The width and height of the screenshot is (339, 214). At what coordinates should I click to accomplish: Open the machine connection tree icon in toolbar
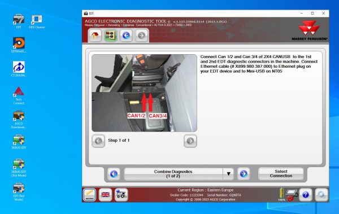[111, 35]
